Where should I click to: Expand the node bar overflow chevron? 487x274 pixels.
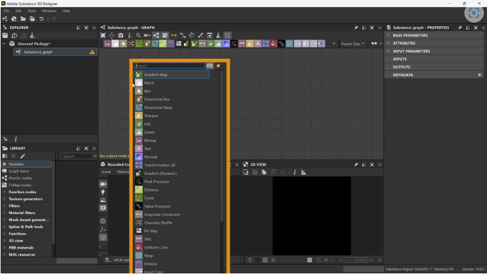coord(334,43)
